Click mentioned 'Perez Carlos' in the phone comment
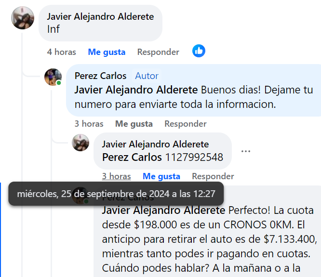This screenshot has height=277, width=321. (132, 157)
